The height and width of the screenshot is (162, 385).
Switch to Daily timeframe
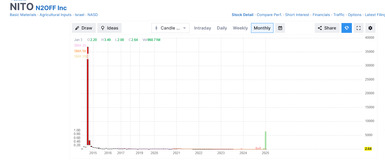(x=222, y=28)
